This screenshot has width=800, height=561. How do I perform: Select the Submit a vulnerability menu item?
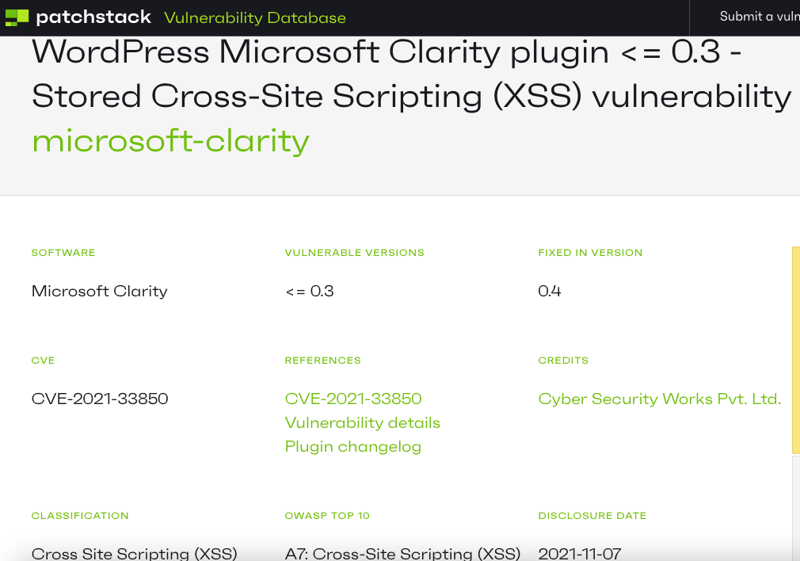pyautogui.click(x=759, y=17)
